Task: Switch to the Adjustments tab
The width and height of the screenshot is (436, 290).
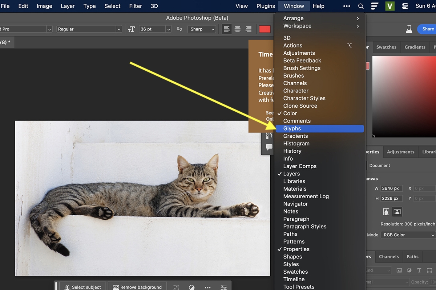Action: point(400,152)
